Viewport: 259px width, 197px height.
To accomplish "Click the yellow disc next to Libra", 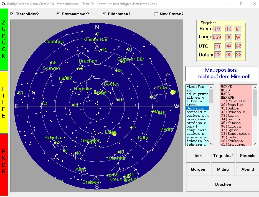I will pos(114,134).
